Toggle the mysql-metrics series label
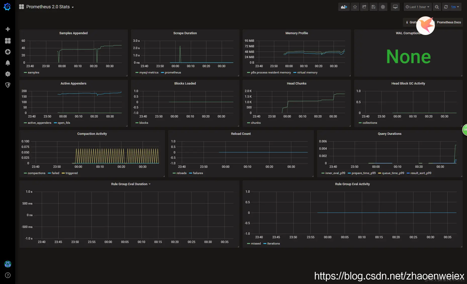The height and width of the screenshot is (284, 467). pos(149,72)
